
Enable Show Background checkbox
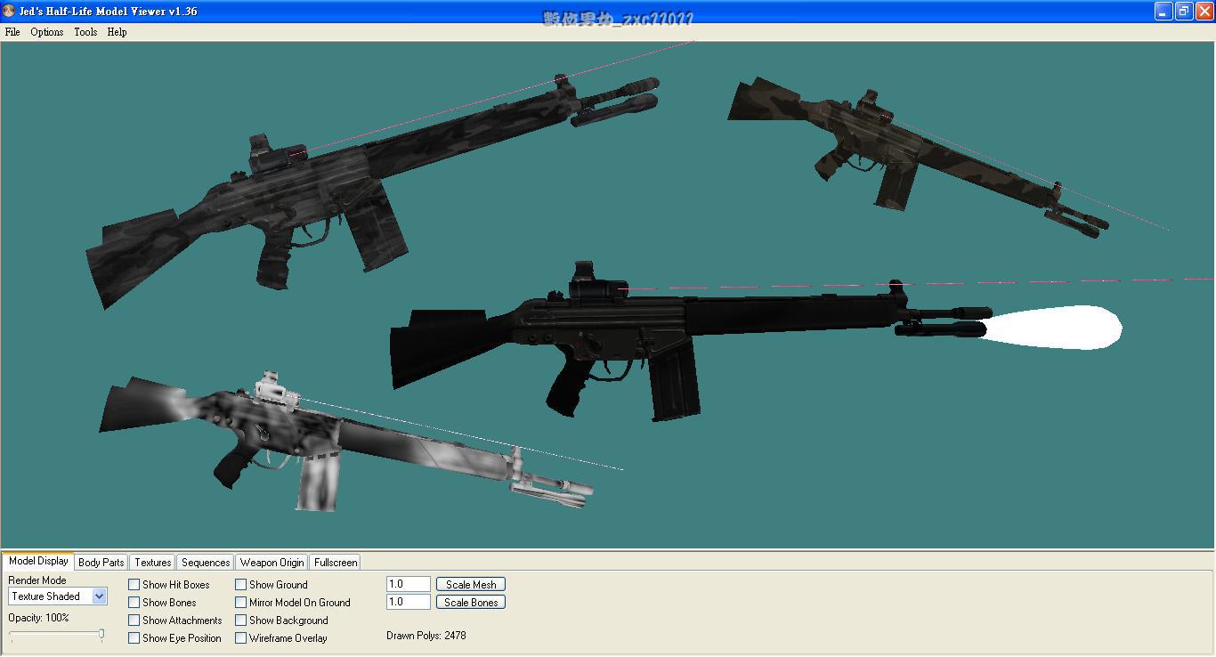(x=241, y=620)
